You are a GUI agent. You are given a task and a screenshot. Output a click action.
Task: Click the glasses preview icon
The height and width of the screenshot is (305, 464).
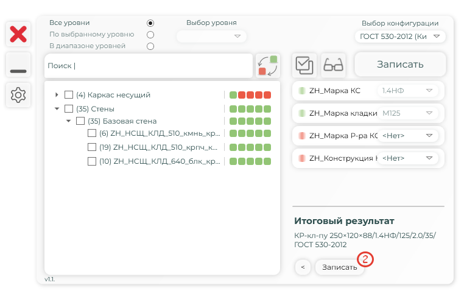point(333,65)
